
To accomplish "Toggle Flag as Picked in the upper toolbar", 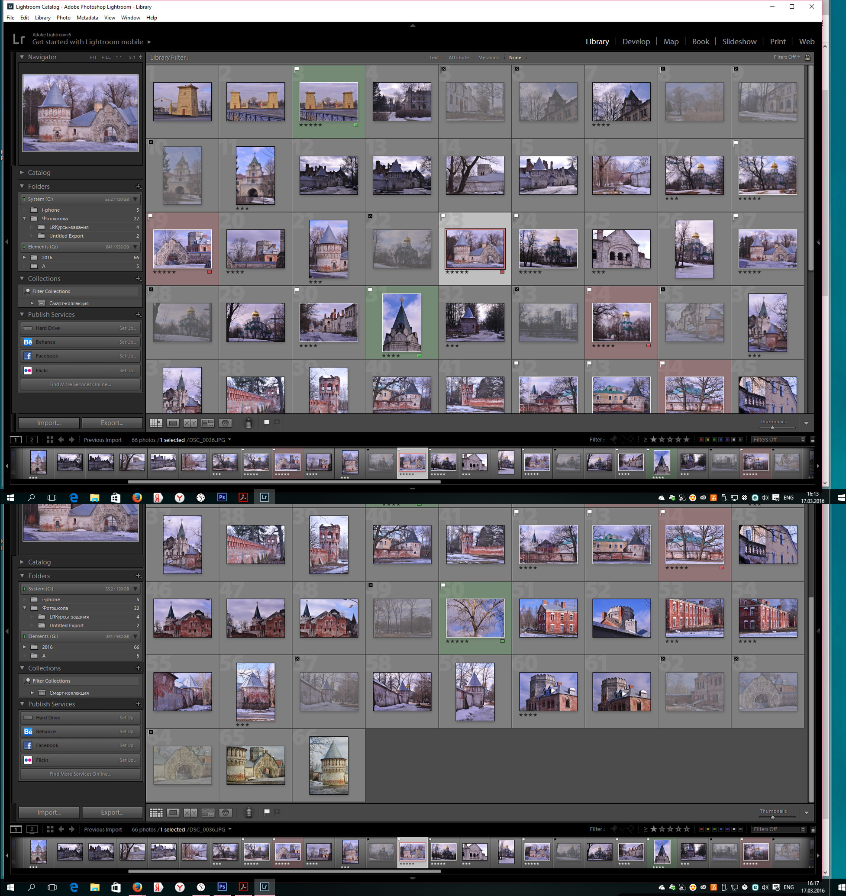I will 267,422.
